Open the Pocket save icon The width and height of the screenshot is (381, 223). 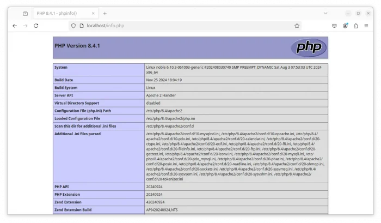(x=334, y=26)
